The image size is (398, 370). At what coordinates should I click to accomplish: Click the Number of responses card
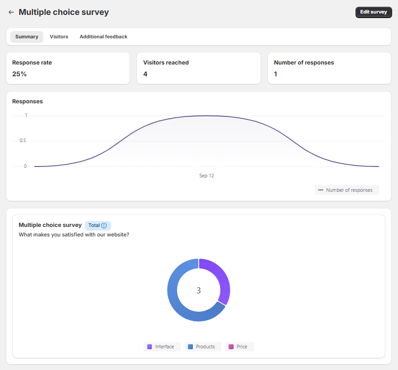tap(329, 68)
